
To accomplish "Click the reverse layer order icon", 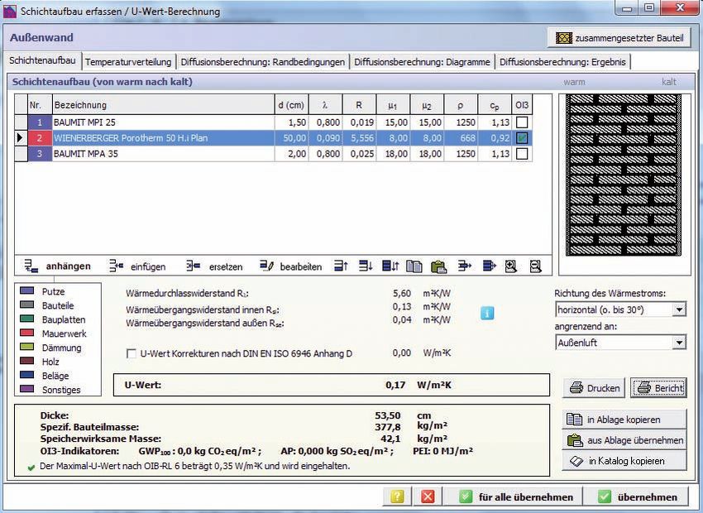I will (390, 266).
